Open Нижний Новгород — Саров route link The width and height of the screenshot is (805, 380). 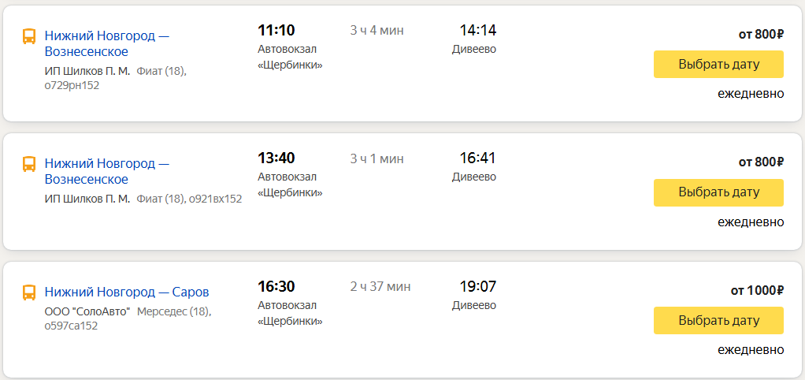[127, 292]
